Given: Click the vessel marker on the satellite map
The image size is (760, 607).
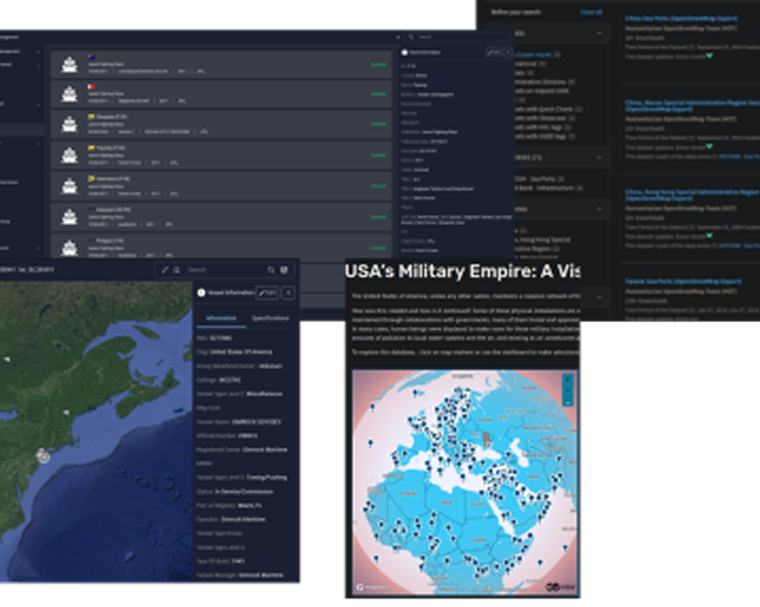Looking at the screenshot, I should click(x=44, y=455).
